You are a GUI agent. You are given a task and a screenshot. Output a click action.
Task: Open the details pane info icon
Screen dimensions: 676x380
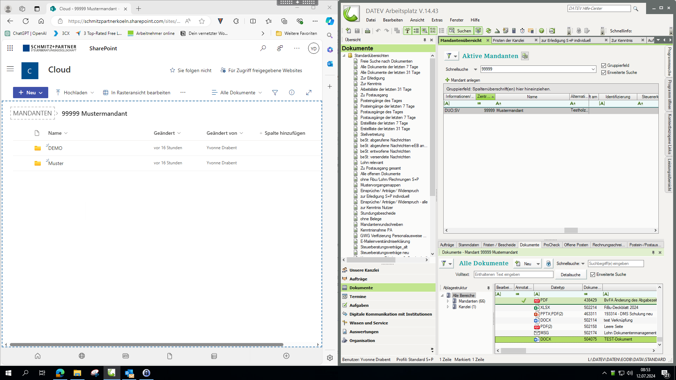tap(292, 93)
